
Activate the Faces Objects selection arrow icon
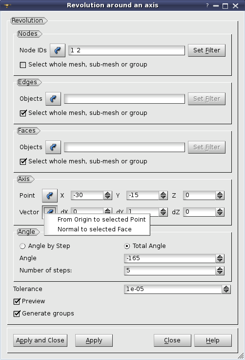click(x=53, y=147)
